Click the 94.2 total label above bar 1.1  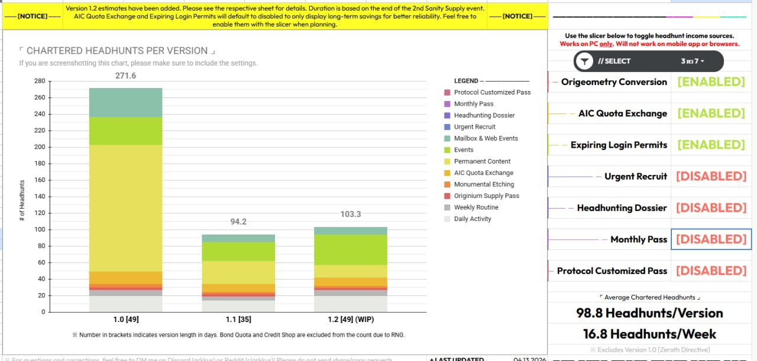coord(238,222)
